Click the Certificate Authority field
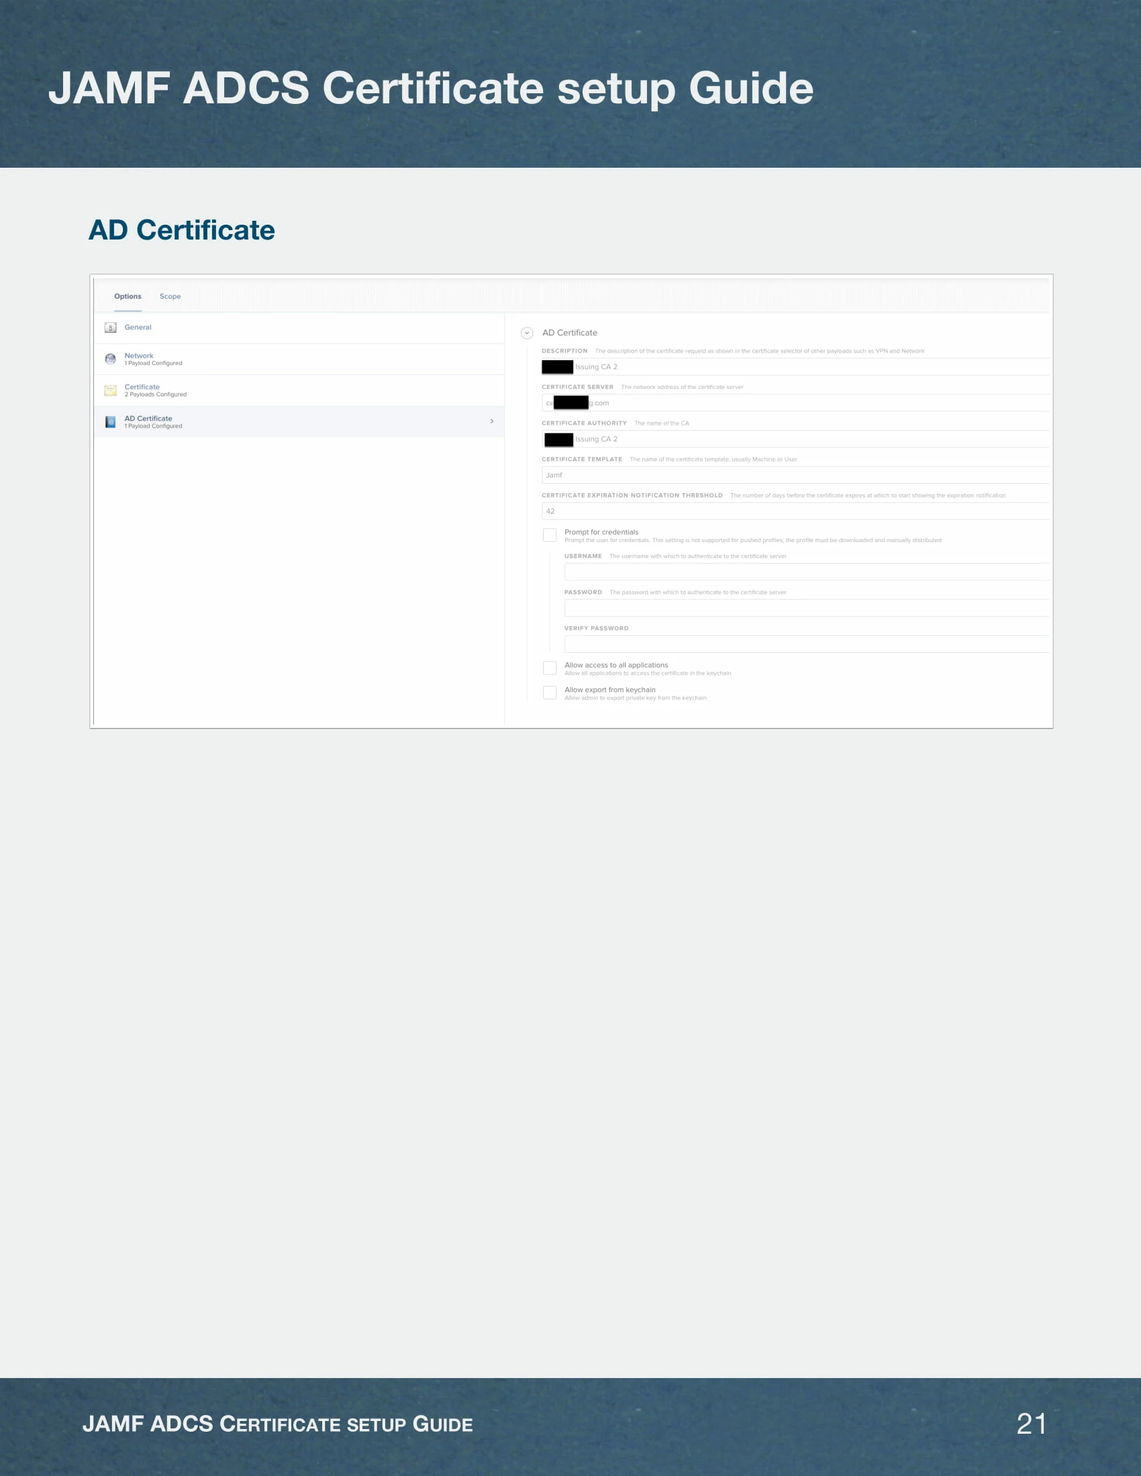Screen dimensions: 1141x1476 tap(795, 439)
